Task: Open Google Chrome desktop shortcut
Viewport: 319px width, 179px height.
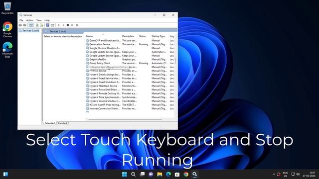Action: point(7,29)
